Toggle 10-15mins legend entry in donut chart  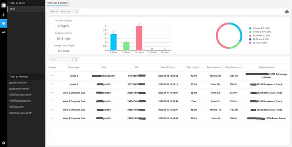pos(258,35)
